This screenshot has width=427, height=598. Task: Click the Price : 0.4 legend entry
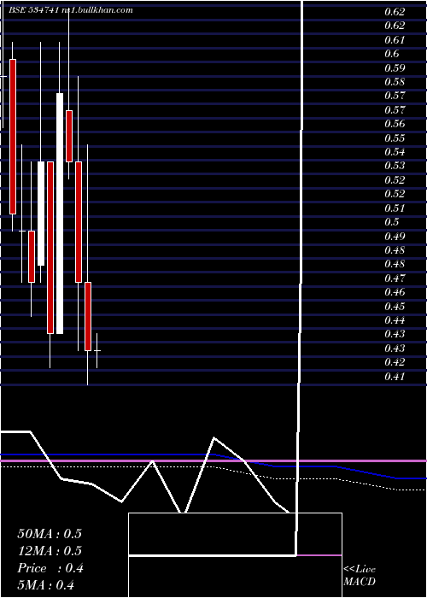click(50, 568)
